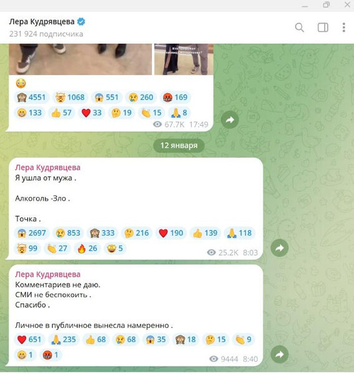Viewport: 354px width, 374px height.
Task: Open the '12 января' date badge
Action: [x=179, y=145]
